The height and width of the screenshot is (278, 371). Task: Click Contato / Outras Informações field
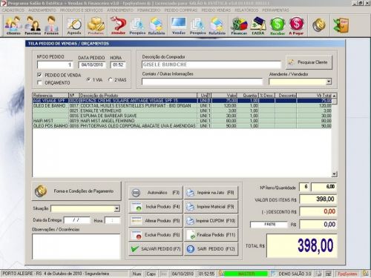pos(202,82)
